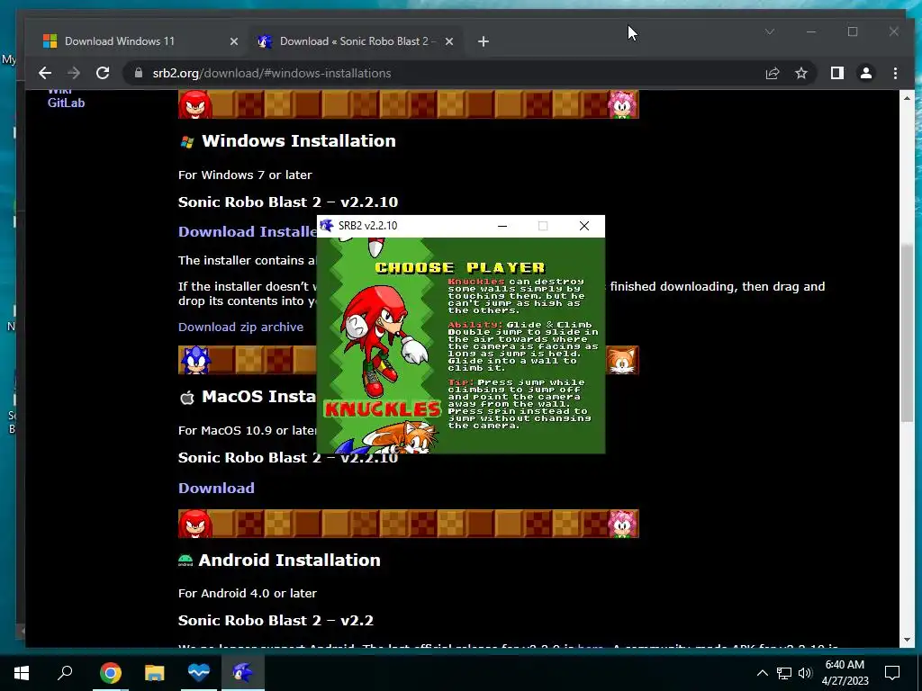Click scrollbar up arrow on page
The image size is (922, 691).
[906, 98]
